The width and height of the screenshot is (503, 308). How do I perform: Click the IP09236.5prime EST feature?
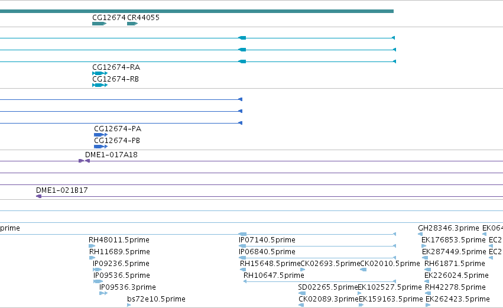[x=97, y=270]
